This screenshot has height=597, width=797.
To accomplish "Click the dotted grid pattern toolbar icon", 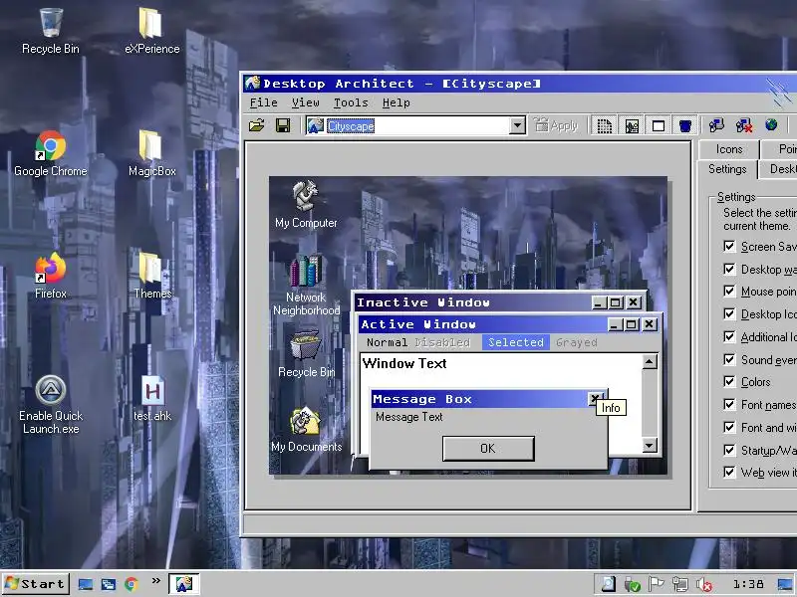I will pos(604,125).
